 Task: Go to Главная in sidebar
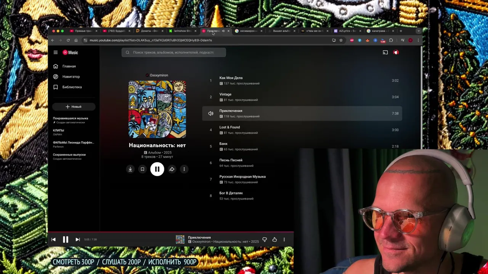click(74, 66)
